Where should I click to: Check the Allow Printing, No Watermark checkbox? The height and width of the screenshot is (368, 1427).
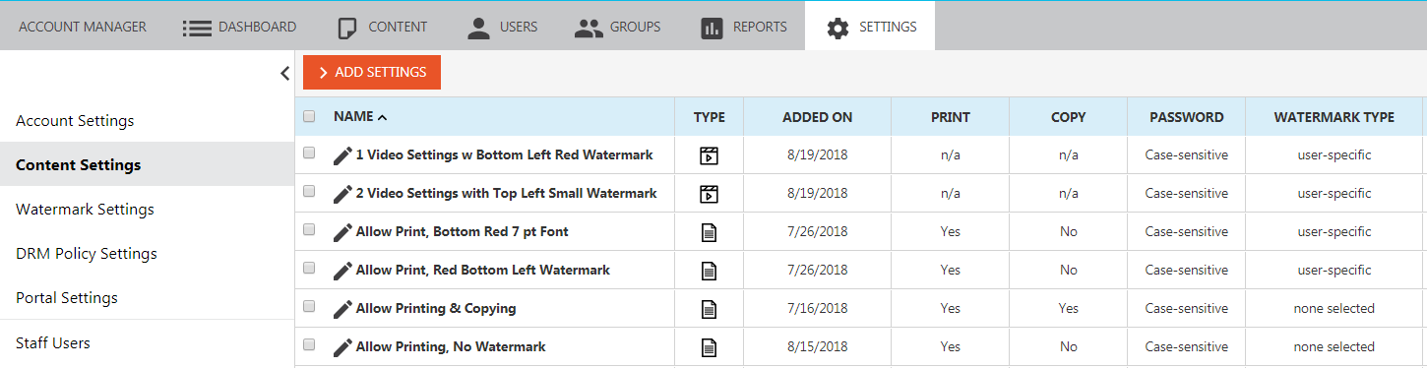click(x=309, y=345)
